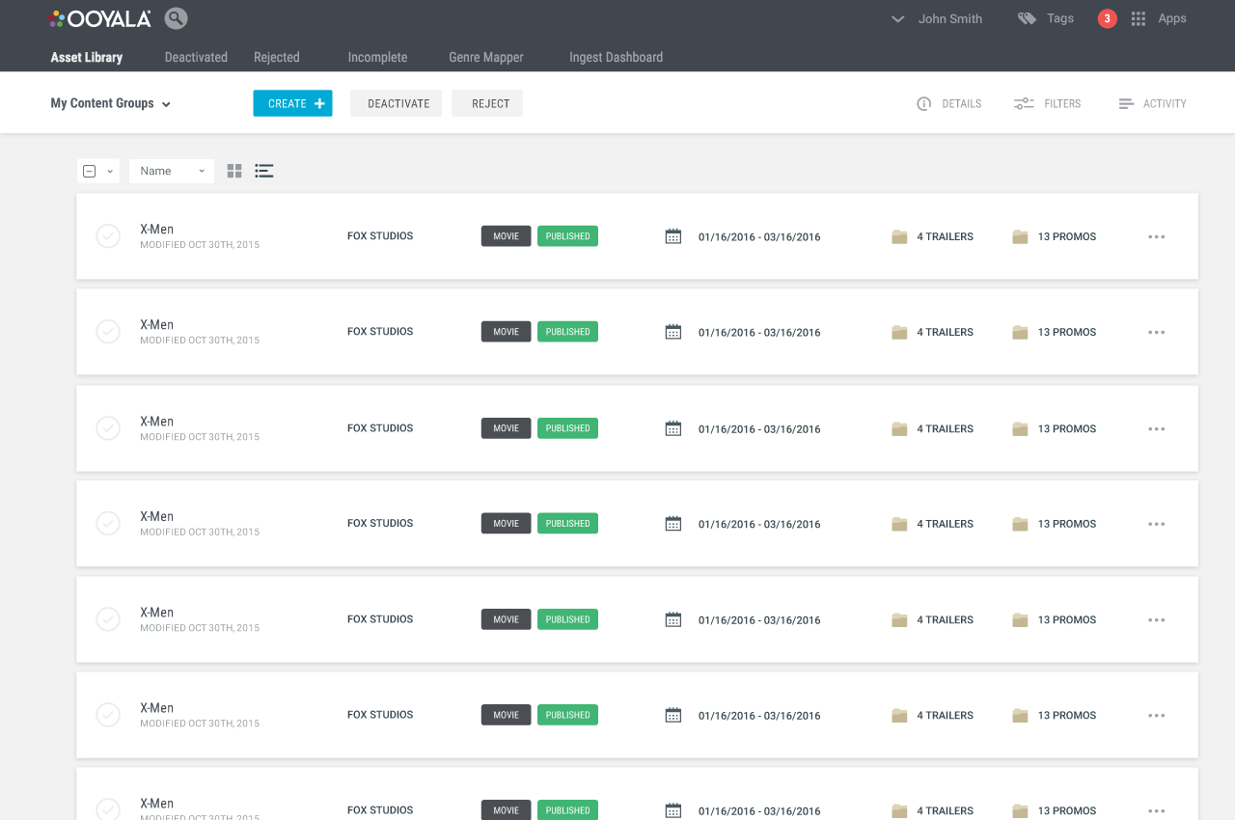Viewport: 1235px width, 820px height.
Task: Open the Genre Mapper tab
Action: pos(486,57)
